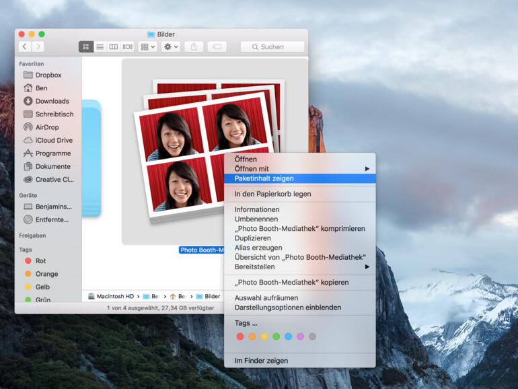Open Creative Cloud folder in sidebar
This screenshot has height=389, width=518.
pyautogui.click(x=48, y=180)
